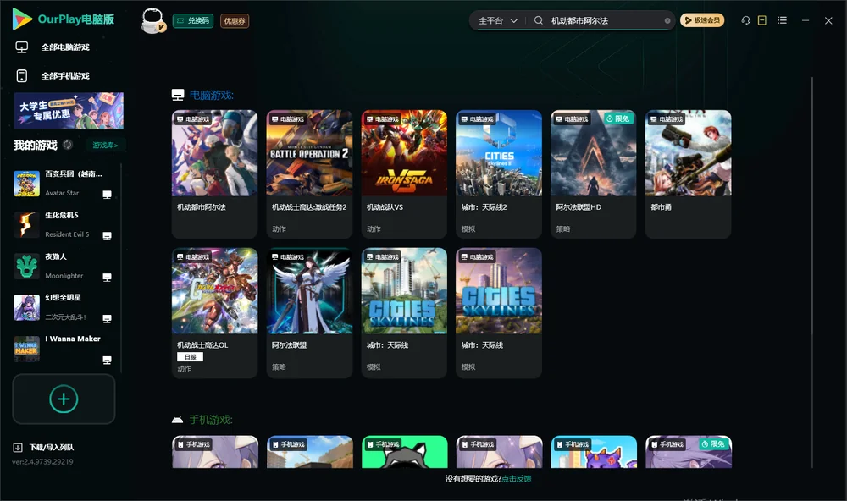This screenshot has width=847, height=501.
Task: Refresh the 我的游戏 list
Action: click(68, 145)
